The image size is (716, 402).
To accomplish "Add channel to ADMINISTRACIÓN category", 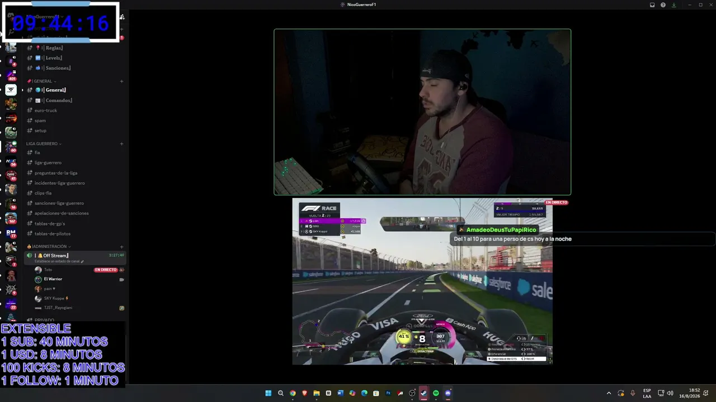I will pyautogui.click(x=121, y=246).
